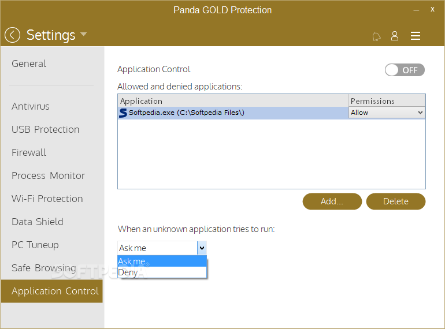Open the Allow permissions dropdown
This screenshot has height=329, width=445.
pyautogui.click(x=387, y=113)
